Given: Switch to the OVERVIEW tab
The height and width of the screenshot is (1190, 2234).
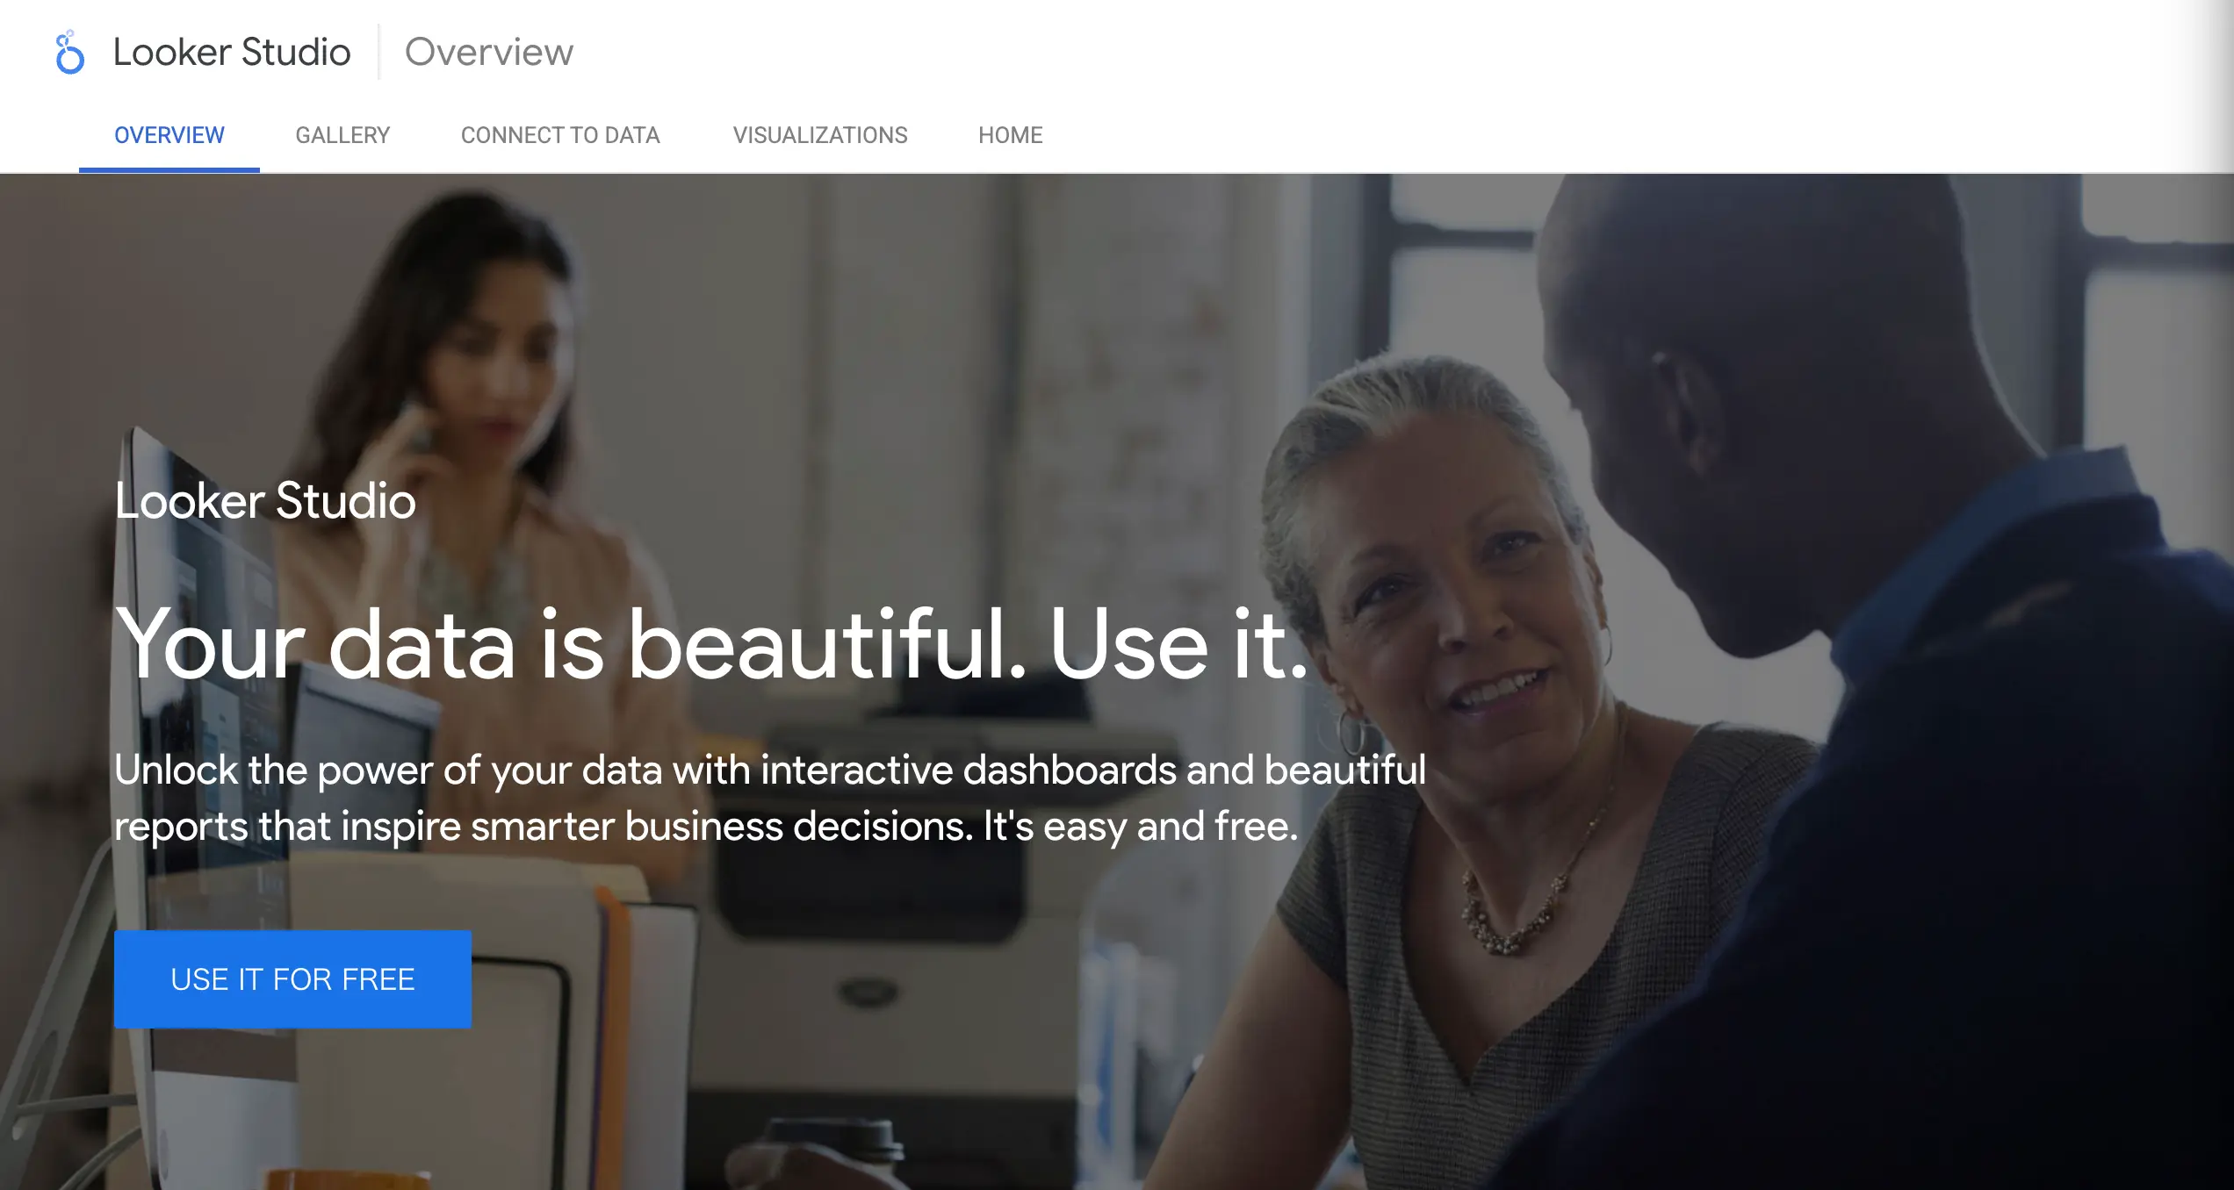Looking at the screenshot, I should pyautogui.click(x=169, y=135).
